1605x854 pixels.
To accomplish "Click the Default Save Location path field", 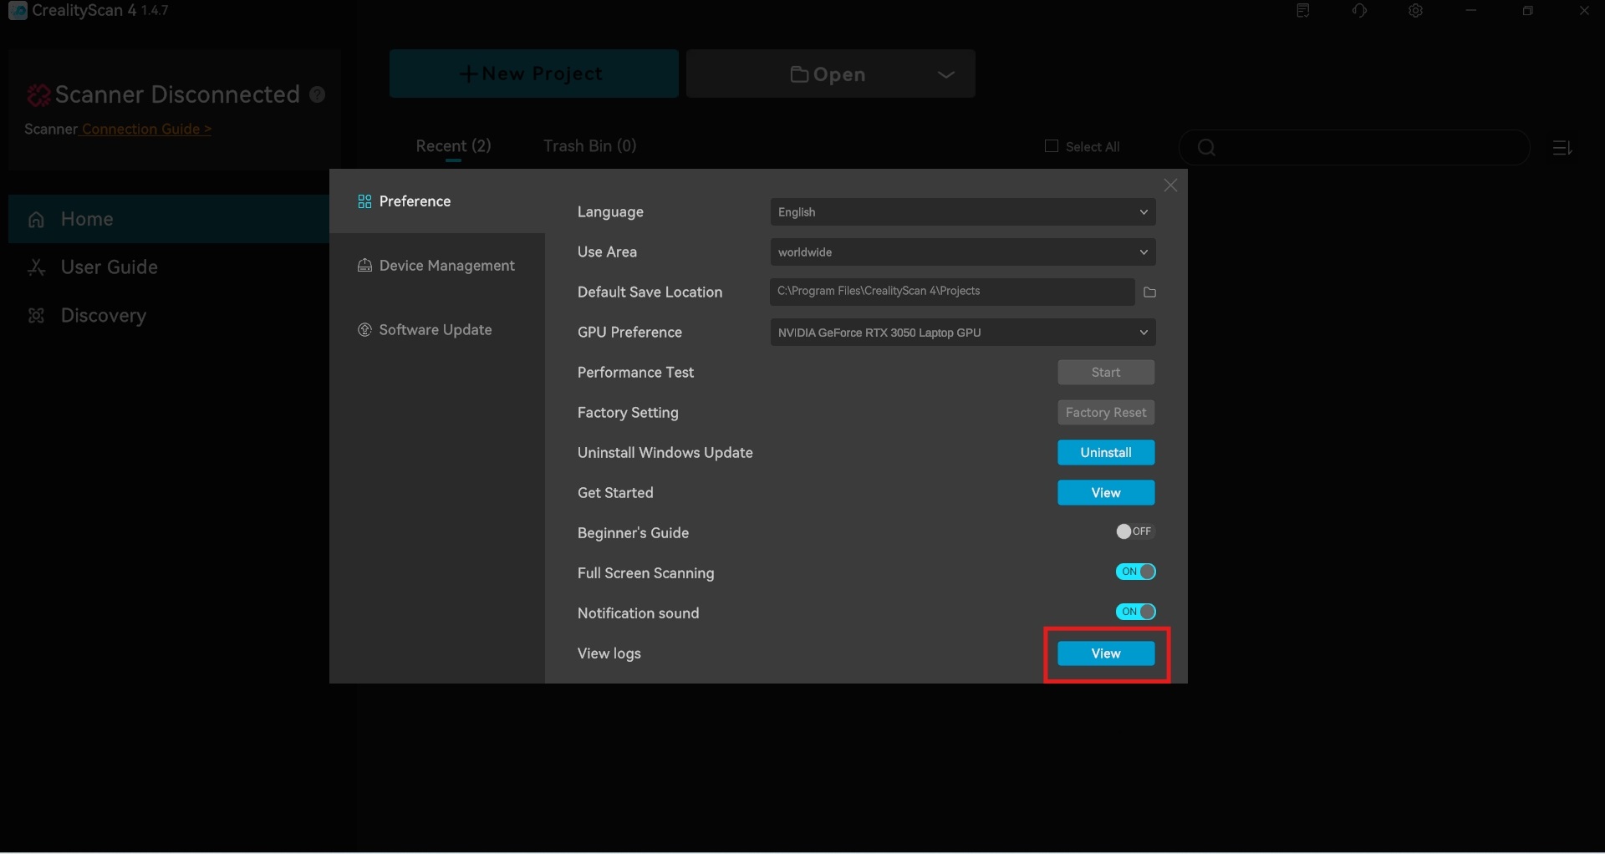I will click(x=951, y=292).
